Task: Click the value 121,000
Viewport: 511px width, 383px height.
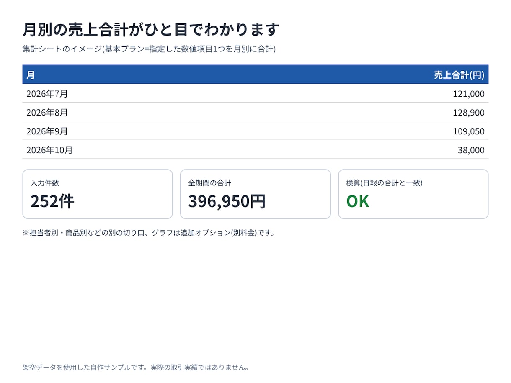Action: tap(469, 94)
